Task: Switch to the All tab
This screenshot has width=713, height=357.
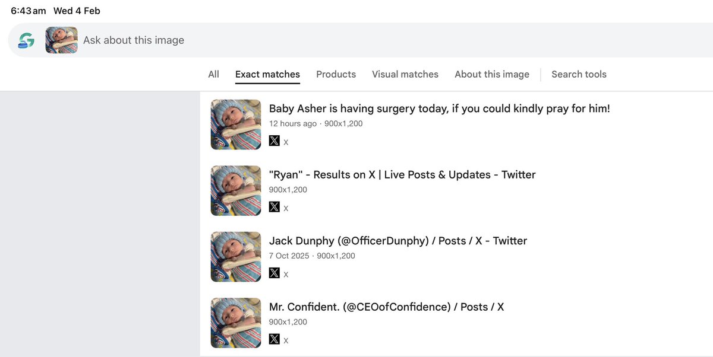Action: coord(214,74)
